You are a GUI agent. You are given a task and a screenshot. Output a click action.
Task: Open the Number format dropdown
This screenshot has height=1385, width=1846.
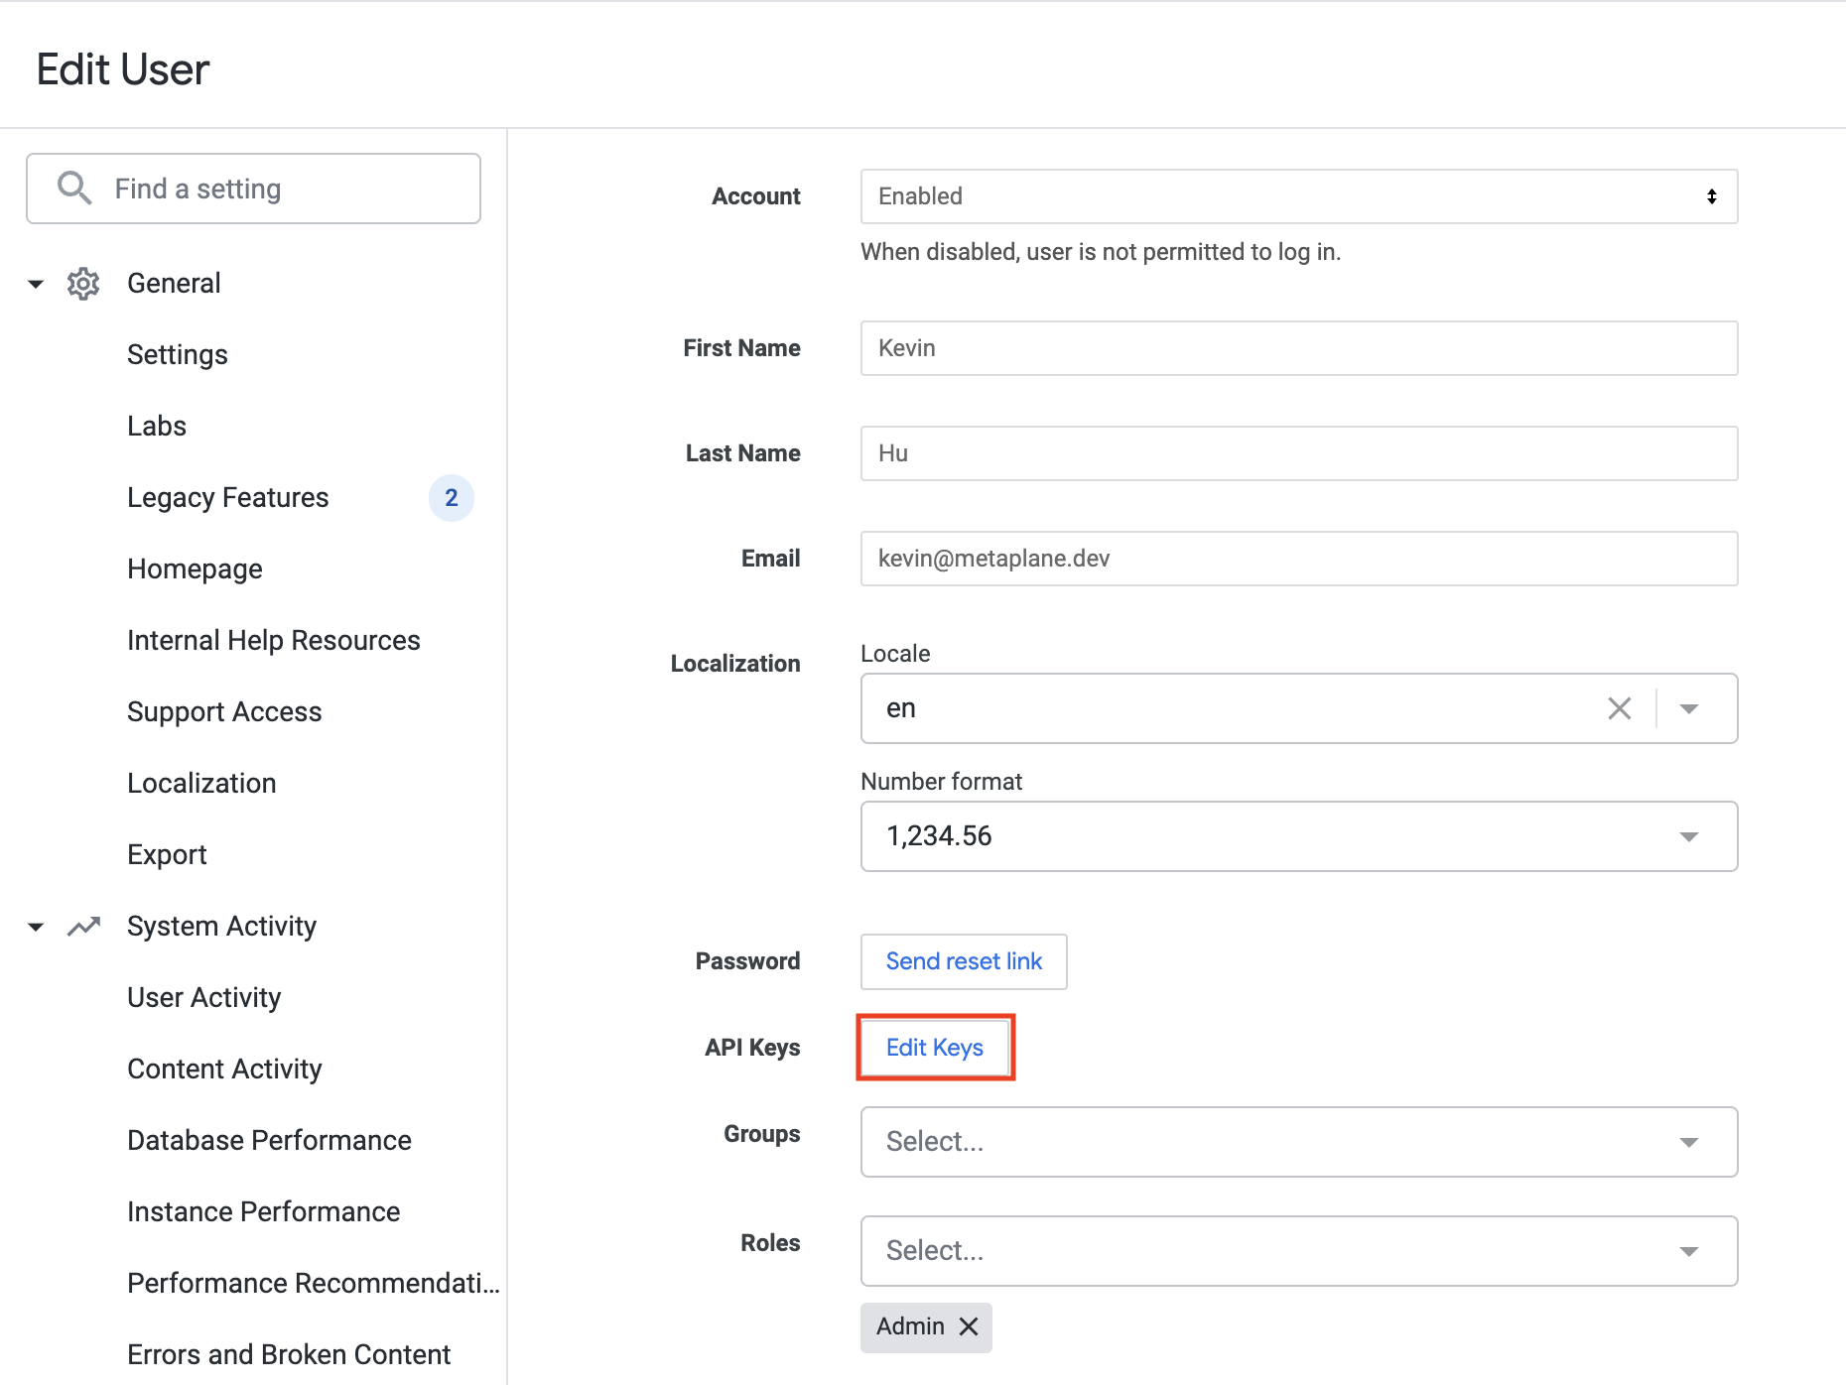tap(1299, 836)
